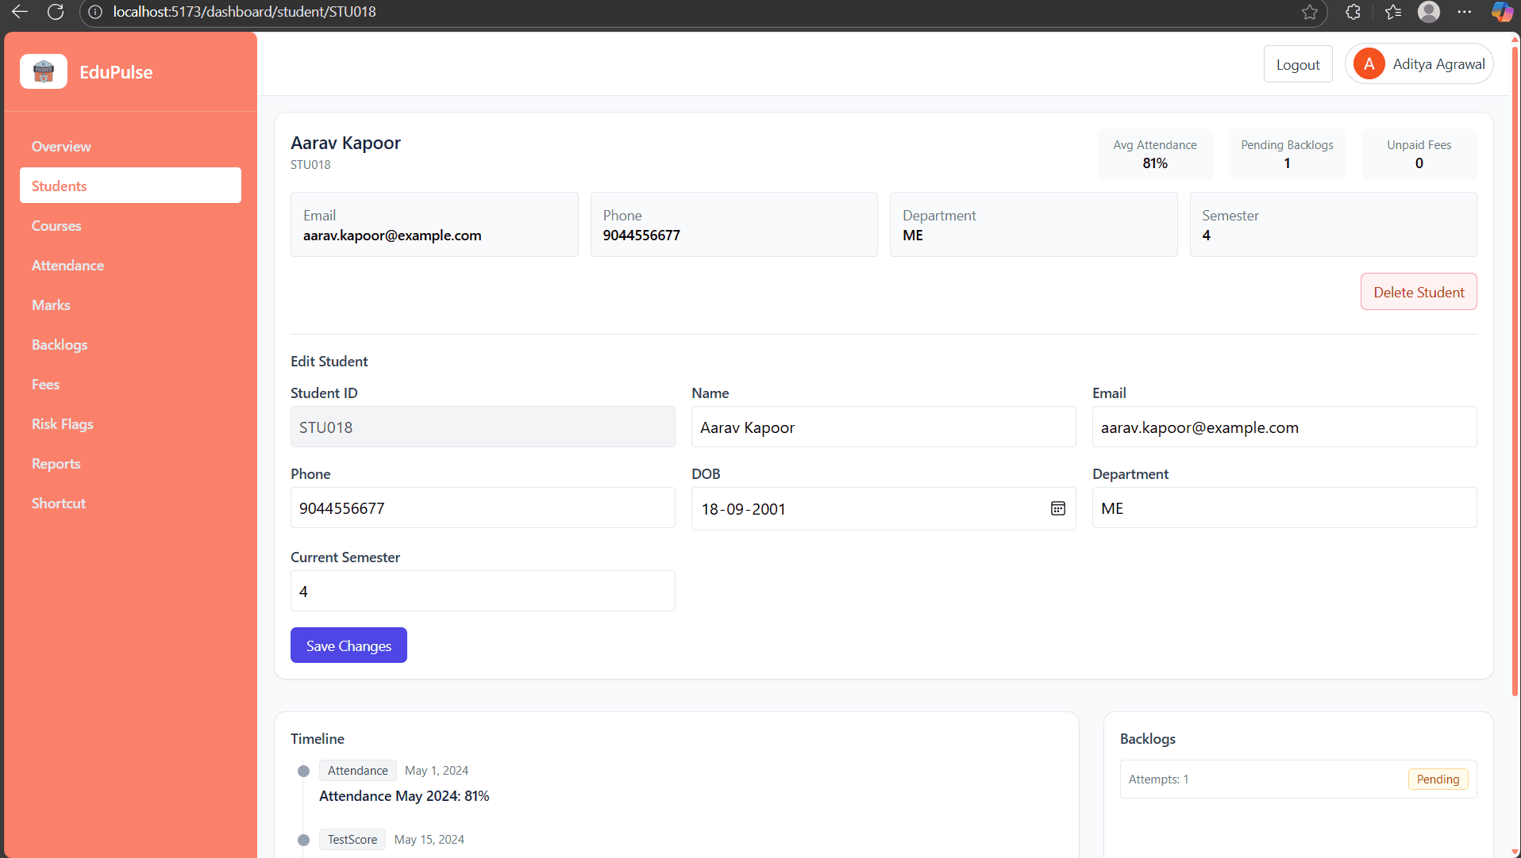
Task: Click the browser address bar URL
Action: click(245, 12)
